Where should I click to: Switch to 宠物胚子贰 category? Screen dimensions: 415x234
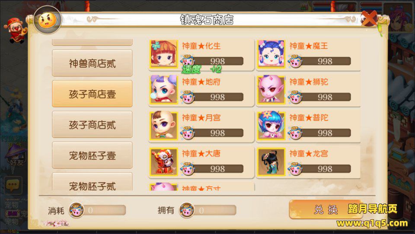[92, 182]
